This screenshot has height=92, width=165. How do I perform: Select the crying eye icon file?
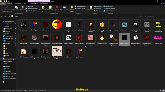tap(57, 53)
